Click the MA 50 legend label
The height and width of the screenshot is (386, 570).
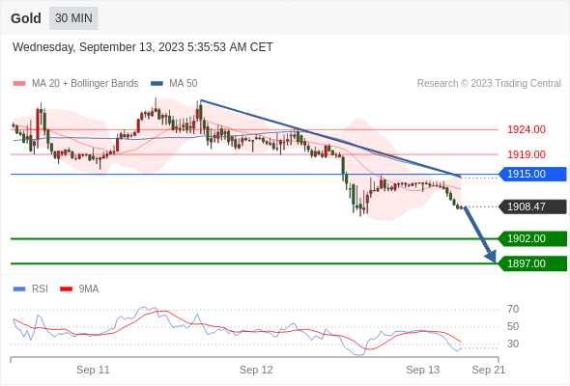pyautogui.click(x=184, y=84)
